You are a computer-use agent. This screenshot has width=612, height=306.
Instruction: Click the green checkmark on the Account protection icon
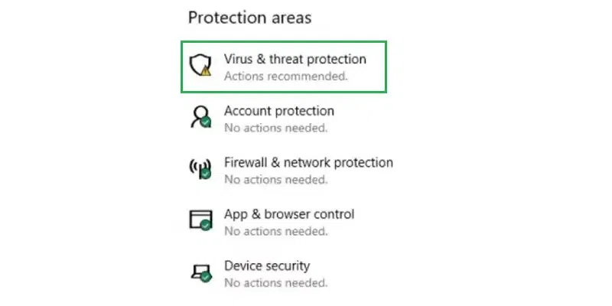[206, 122]
